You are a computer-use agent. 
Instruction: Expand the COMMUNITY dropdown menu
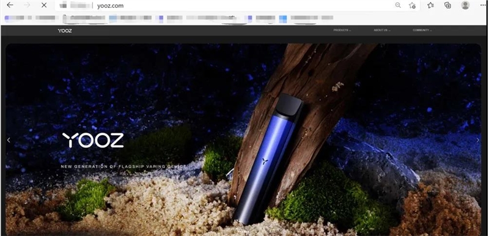[x=422, y=30]
